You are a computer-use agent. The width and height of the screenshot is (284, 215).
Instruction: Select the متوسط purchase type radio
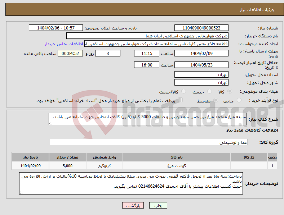tap(216, 100)
